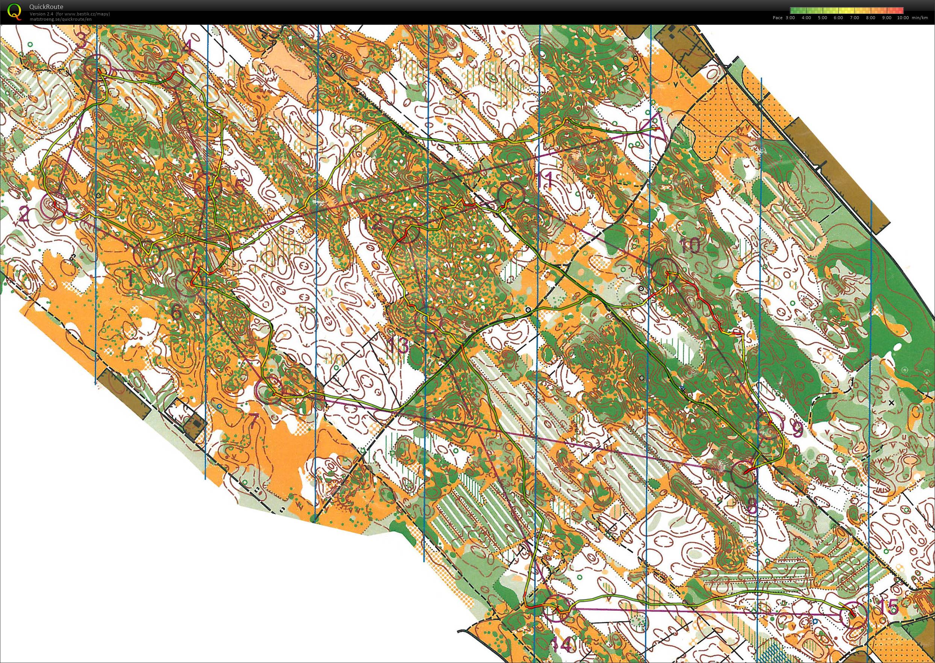Open the matstroeng.se/quickroute/en link

(x=61, y=19)
